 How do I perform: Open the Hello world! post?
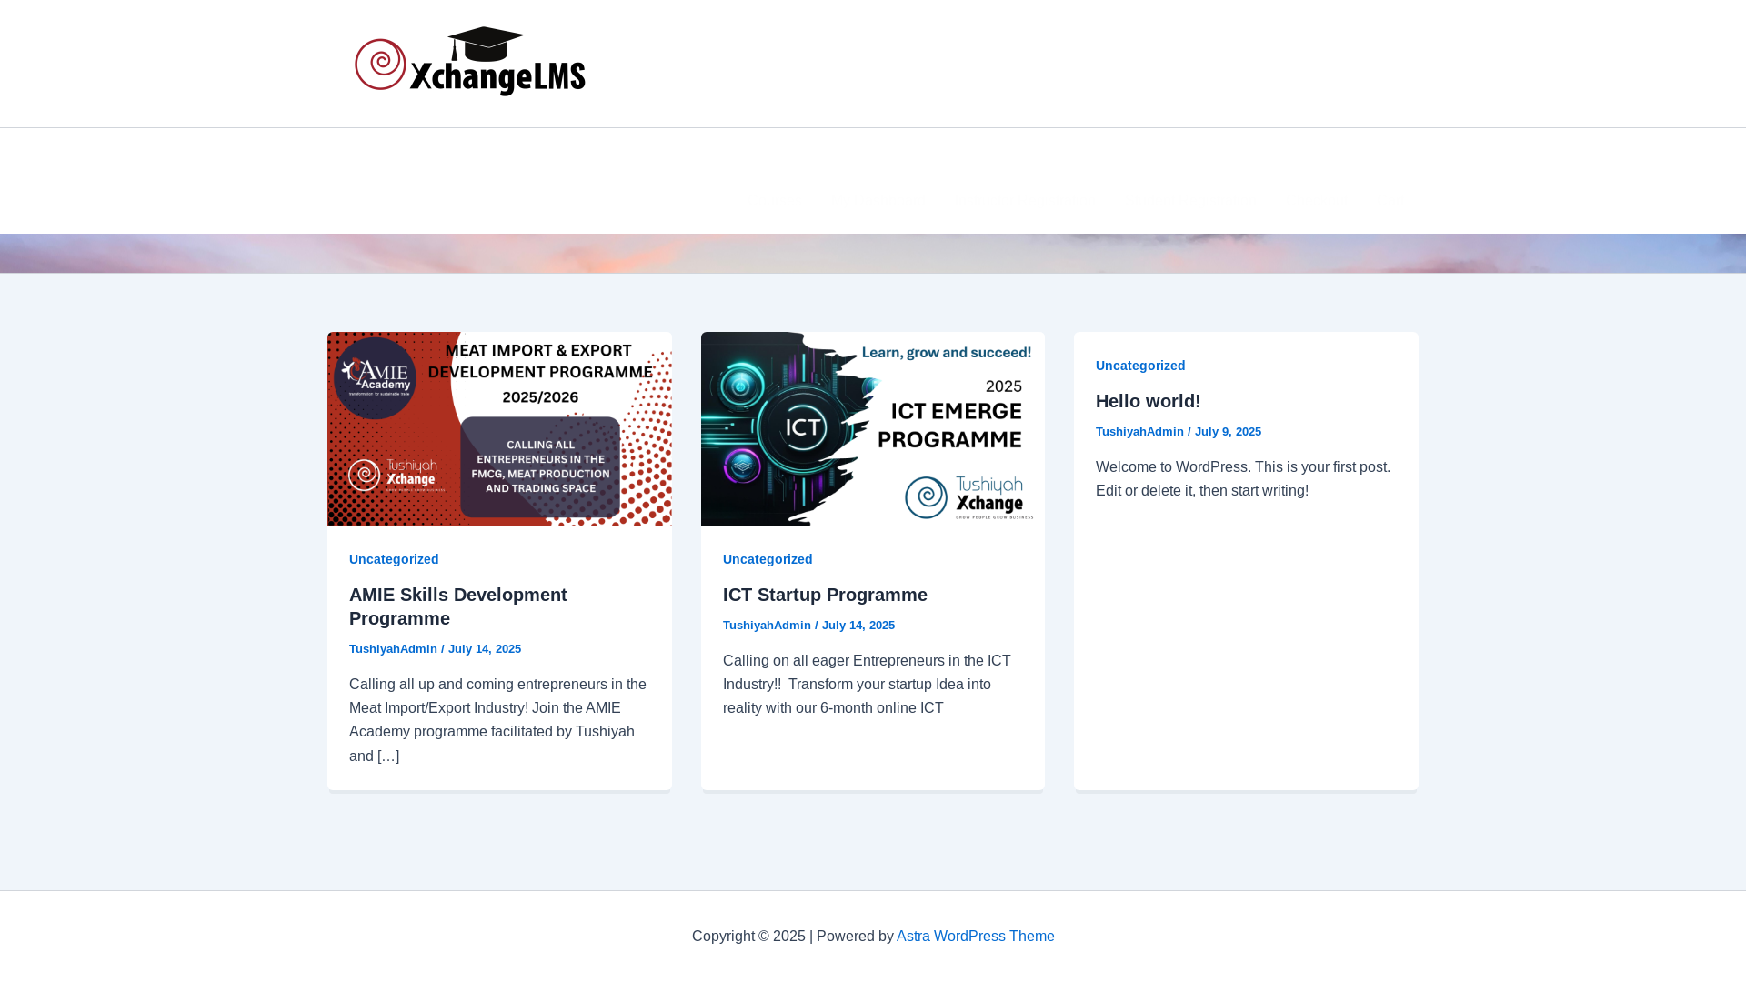click(1148, 401)
